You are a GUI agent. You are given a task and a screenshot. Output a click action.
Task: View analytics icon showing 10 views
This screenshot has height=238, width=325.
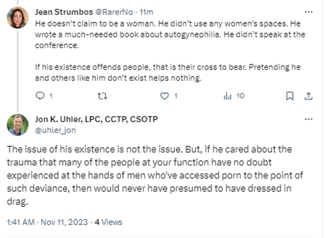227,96
